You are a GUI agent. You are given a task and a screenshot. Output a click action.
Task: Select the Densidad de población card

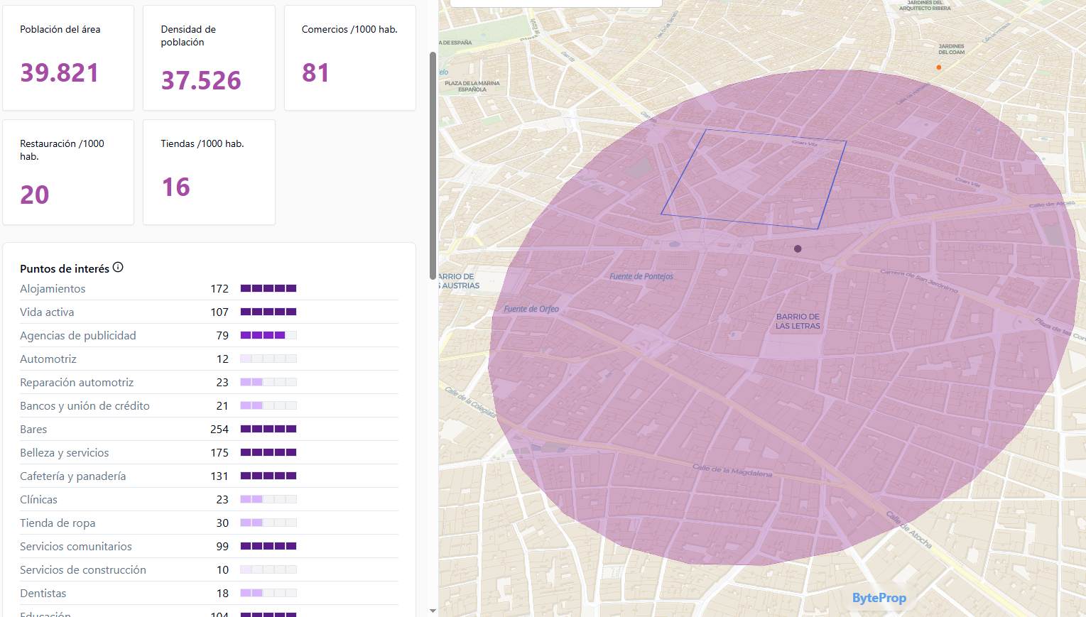click(209, 58)
